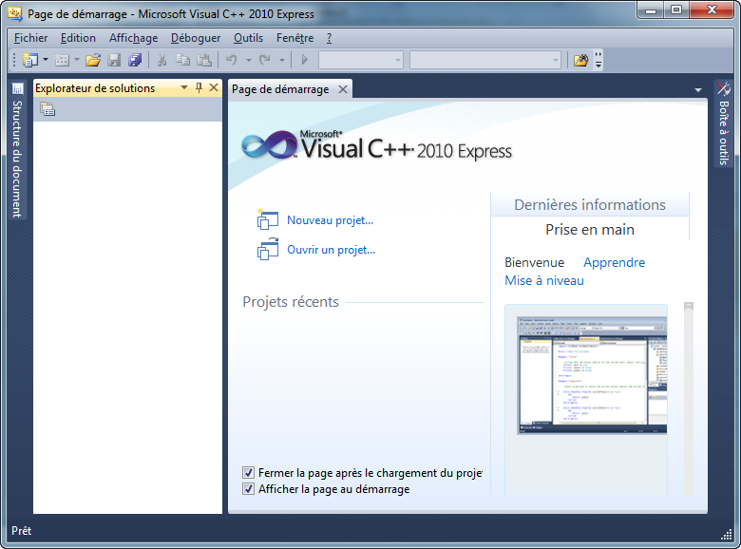This screenshot has height=549, width=741.
Task: Open the Fenêtre menu
Action: click(x=294, y=38)
